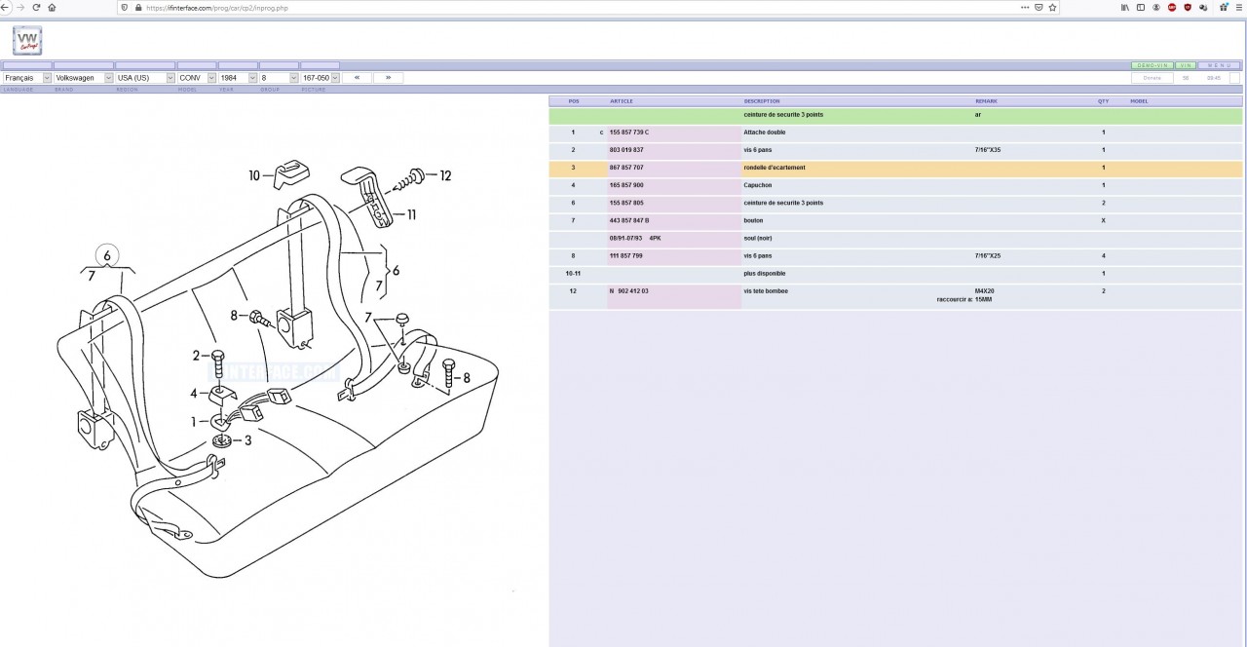Open the Firefox library icon
The width and height of the screenshot is (1247, 647).
1125,7
